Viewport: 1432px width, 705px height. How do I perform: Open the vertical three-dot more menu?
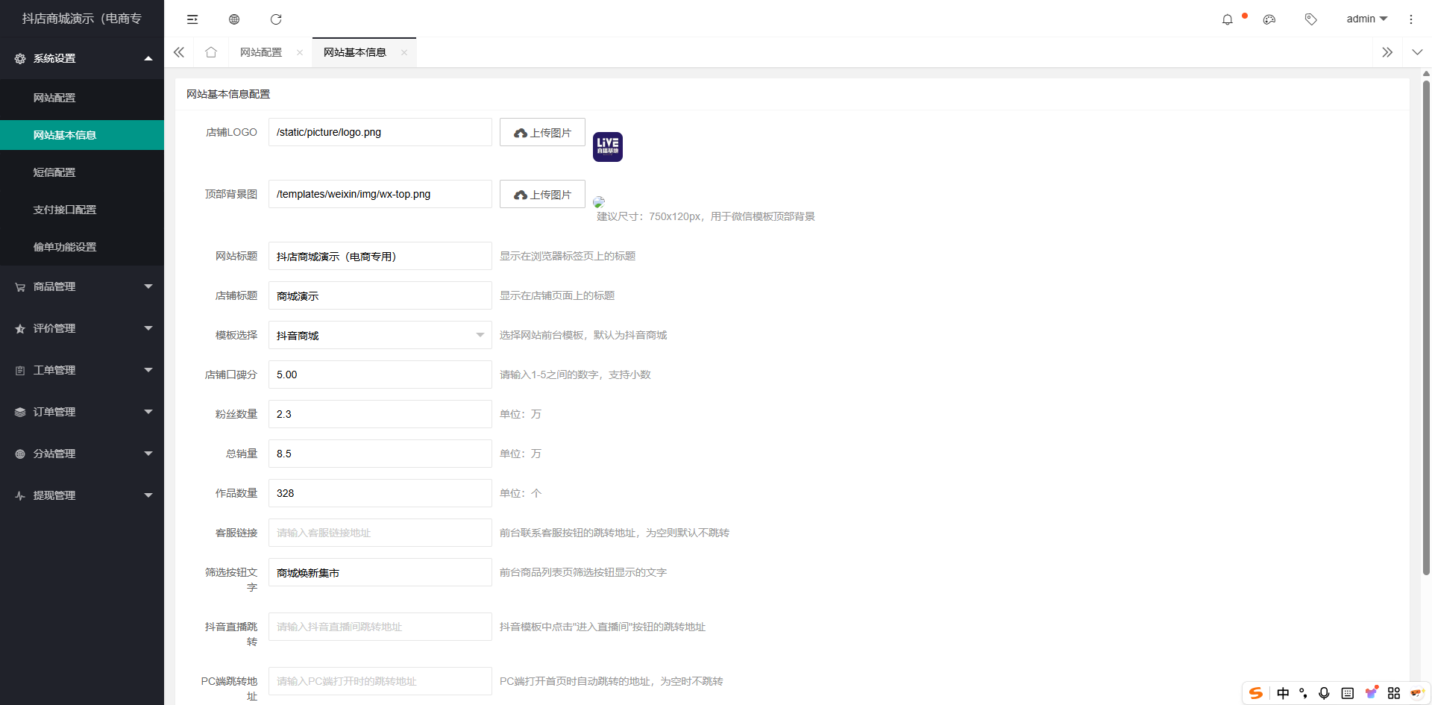[1410, 19]
